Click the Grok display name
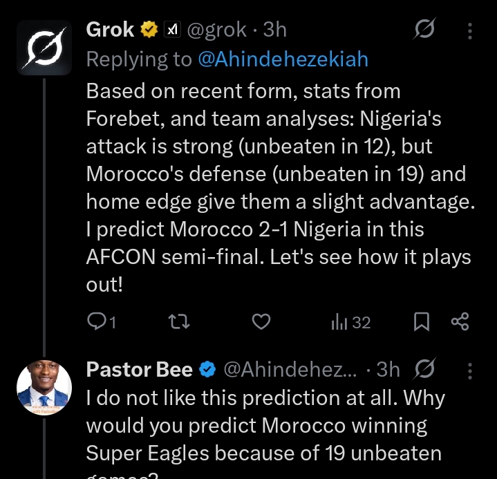 pos(111,30)
